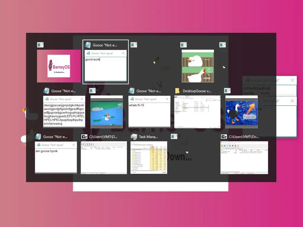Click the generic window icon right of the Task Manager title
The image size is (303, 227).
[174, 137]
